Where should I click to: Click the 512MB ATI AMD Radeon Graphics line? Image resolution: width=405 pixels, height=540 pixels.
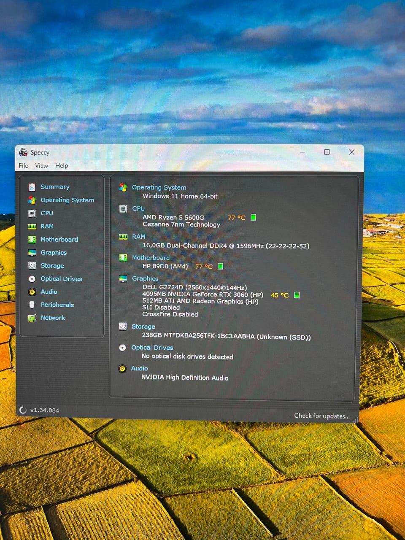(x=200, y=301)
